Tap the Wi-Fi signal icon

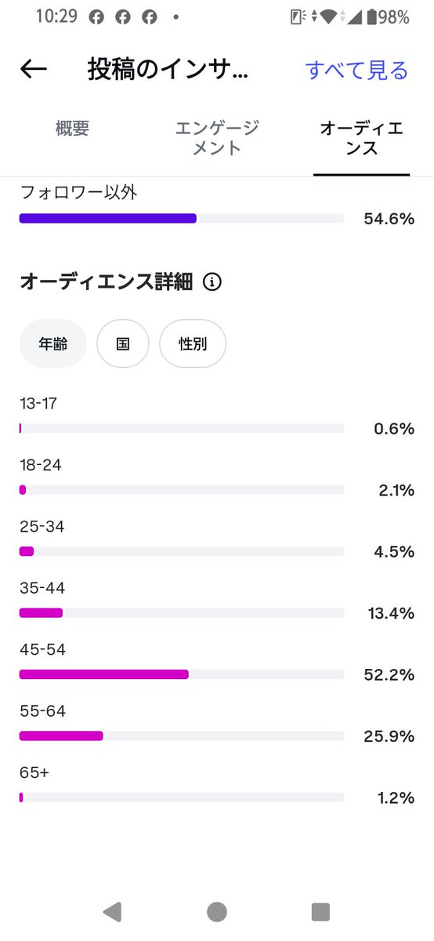click(x=329, y=17)
